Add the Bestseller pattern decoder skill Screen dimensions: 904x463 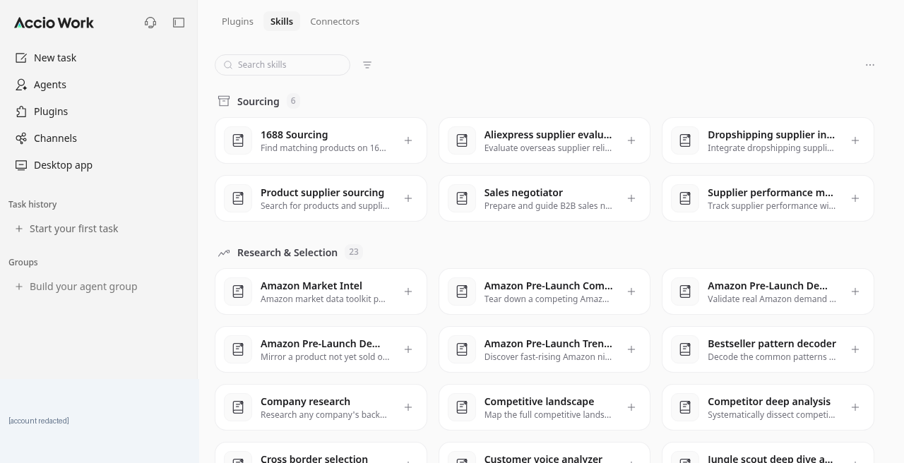pos(855,349)
